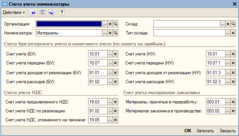The image size is (239, 136).
Task: Open Номенклатура value with magnifier icon
Action: tap(116, 33)
